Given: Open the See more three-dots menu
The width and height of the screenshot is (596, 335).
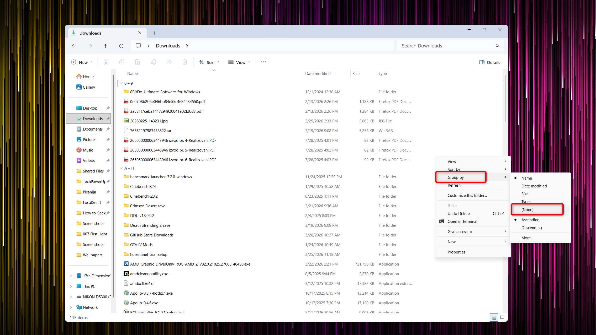Looking at the screenshot, I should tap(263, 62).
